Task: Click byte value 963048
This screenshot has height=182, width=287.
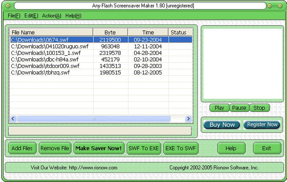Action: point(110,46)
